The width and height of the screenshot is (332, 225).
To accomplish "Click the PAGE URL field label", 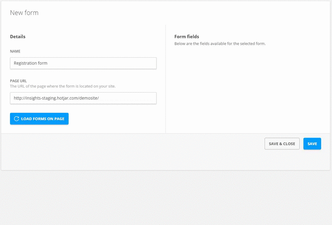I will [18, 81].
